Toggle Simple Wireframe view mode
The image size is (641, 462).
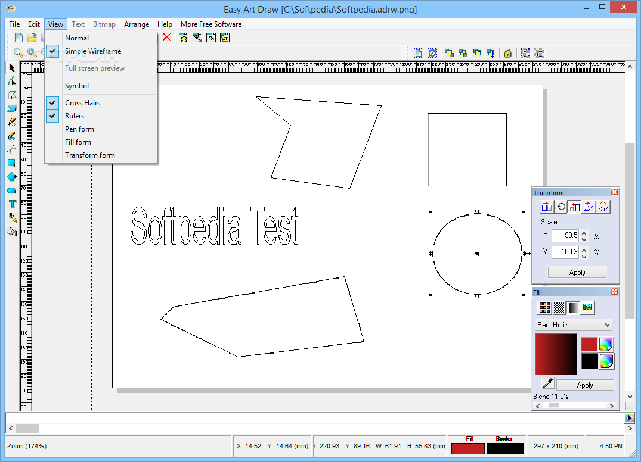click(x=101, y=51)
